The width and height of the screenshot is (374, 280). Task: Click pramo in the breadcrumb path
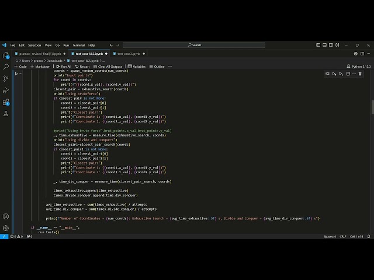click(x=38, y=61)
